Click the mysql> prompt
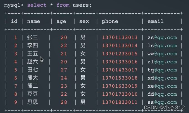Viewport: 189px width, 113px height. (x=14, y=5)
